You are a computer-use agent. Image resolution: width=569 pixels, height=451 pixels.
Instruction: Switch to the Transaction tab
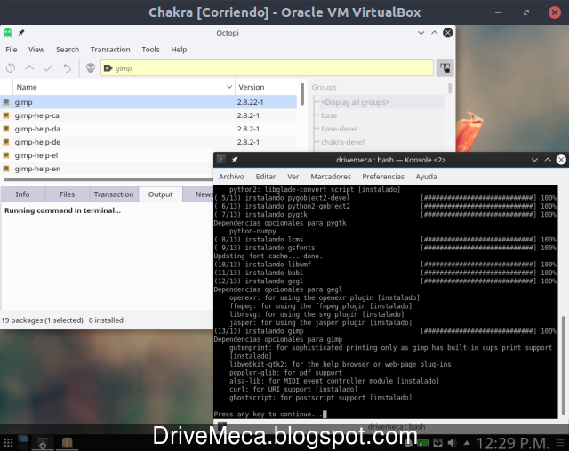point(114,194)
